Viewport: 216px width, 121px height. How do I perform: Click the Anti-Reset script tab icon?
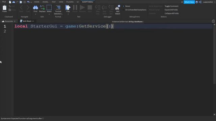click(x=21, y=21)
